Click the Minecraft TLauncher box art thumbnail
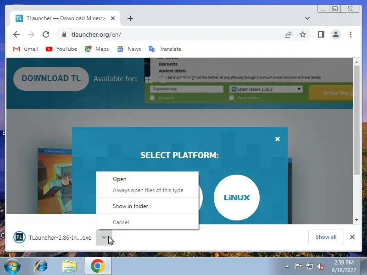Screen dimensions: 367x275 pos(55,181)
